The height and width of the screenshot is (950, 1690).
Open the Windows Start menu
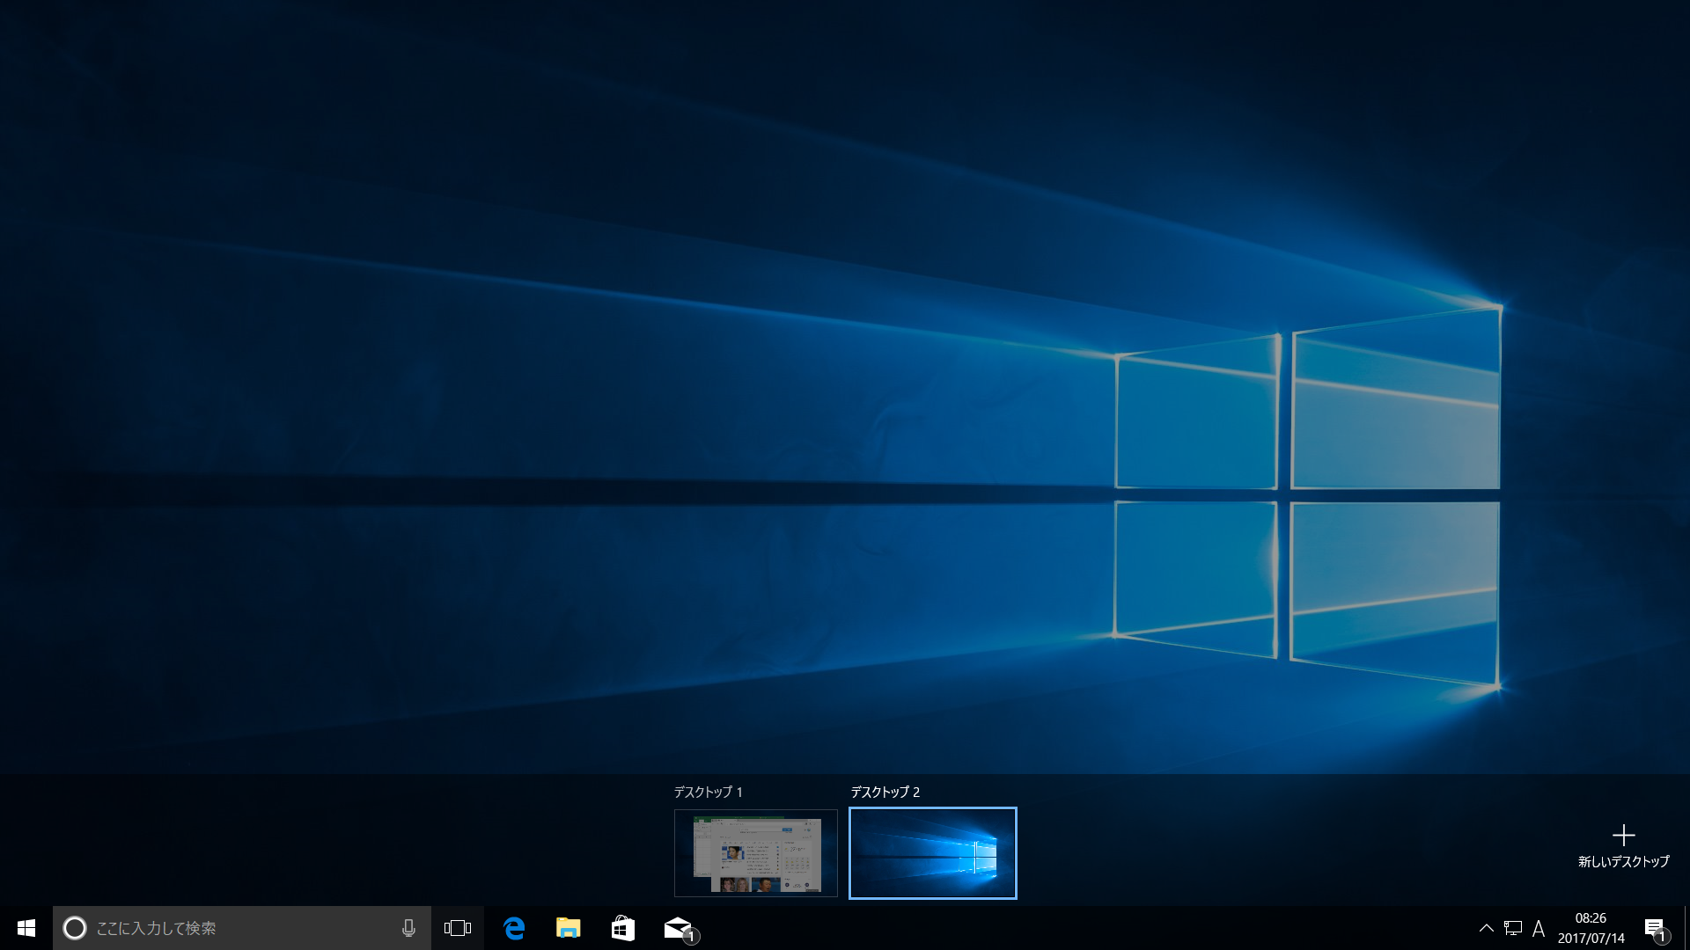26,928
